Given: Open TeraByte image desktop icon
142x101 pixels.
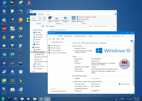Looking at the screenshot, I should click(21, 91).
